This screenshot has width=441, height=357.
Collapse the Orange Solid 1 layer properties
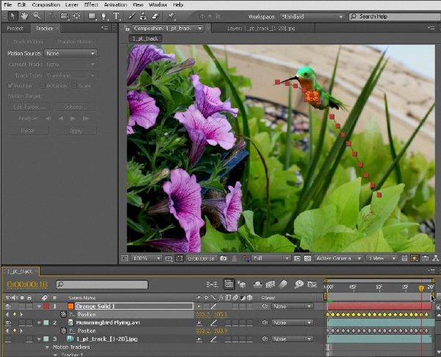pyautogui.click(x=39, y=306)
